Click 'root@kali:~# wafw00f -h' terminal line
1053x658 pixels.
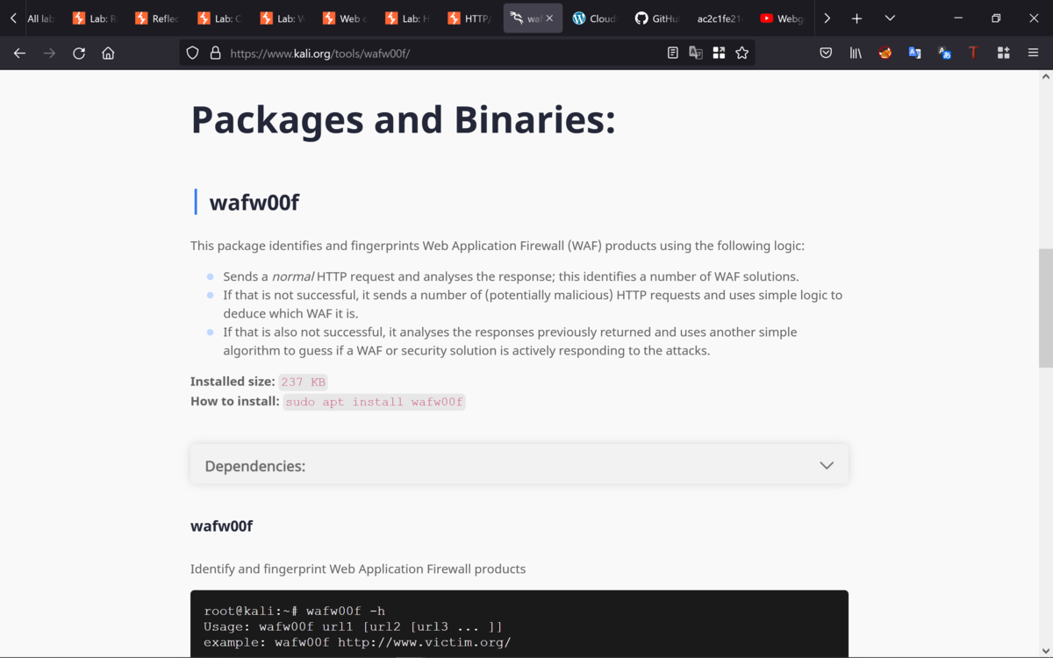coord(294,611)
